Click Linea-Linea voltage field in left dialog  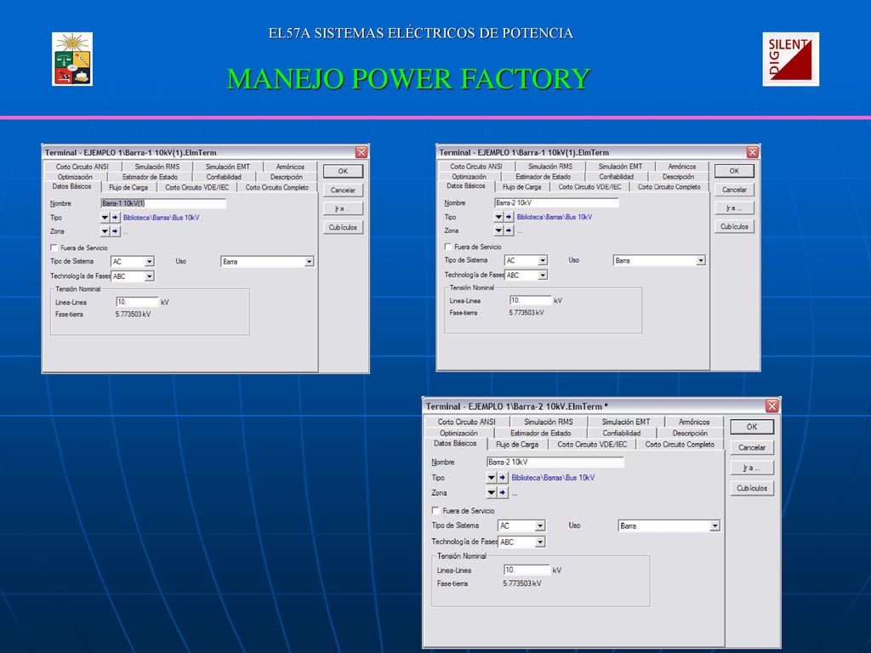(137, 302)
